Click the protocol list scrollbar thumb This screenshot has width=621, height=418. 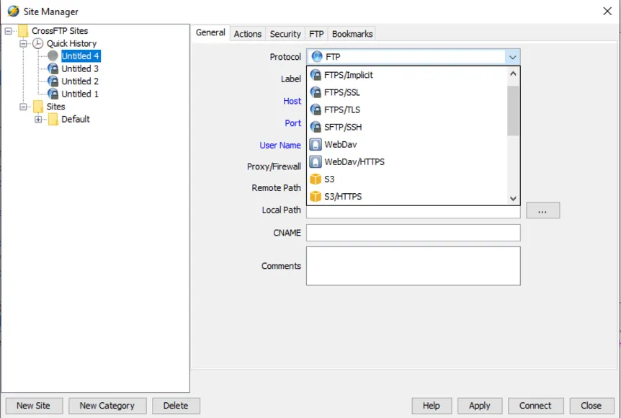point(513,111)
